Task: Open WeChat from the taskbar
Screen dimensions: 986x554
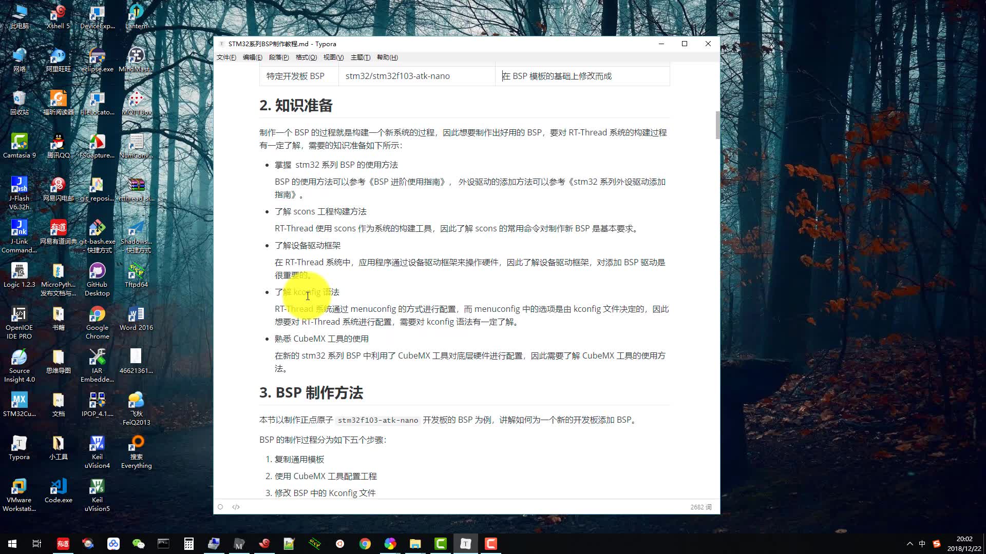Action: click(138, 544)
